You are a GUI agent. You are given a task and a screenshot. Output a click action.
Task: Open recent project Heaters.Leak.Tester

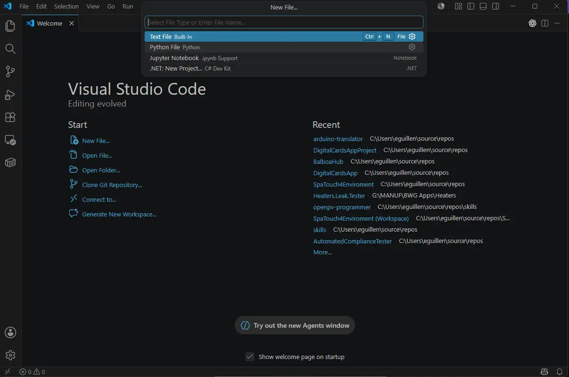pos(339,196)
